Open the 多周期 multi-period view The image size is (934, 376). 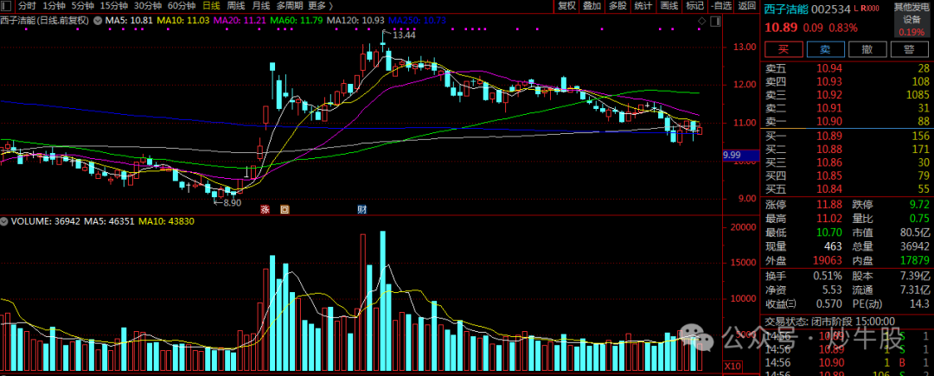290,6
